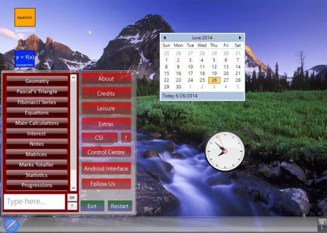327x233 pixels.
Task: Launch Main Calculations
Action: click(x=37, y=123)
